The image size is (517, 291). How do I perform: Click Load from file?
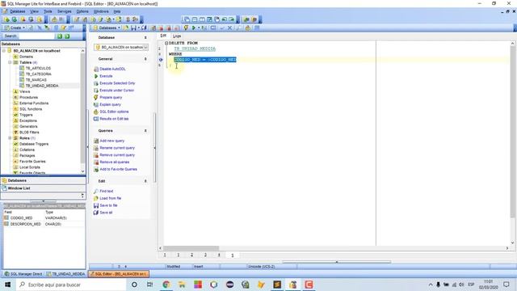tap(110, 198)
